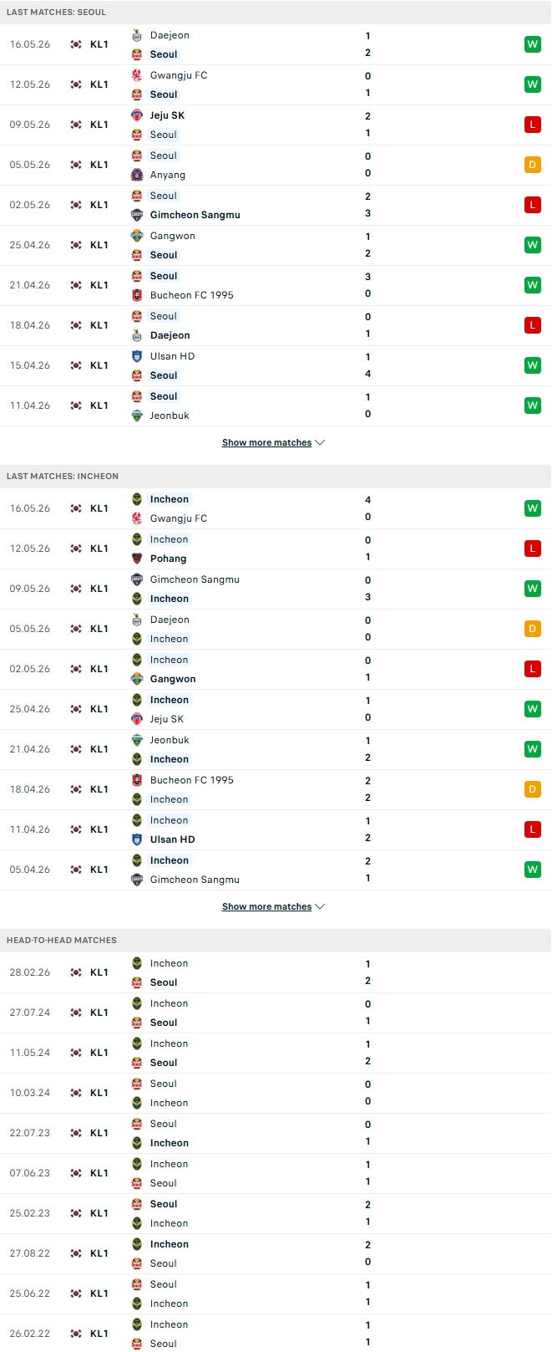Open the Seoul vs Gimcheon Sangmu 2-3 match
Image resolution: width=552 pixels, height=1352 pixels.
point(276,205)
